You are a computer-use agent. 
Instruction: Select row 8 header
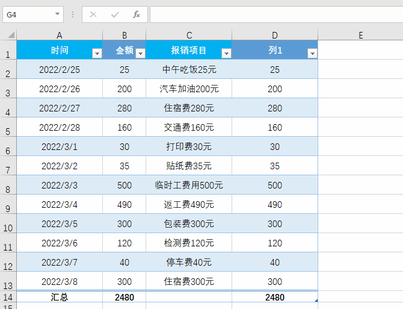click(8, 185)
